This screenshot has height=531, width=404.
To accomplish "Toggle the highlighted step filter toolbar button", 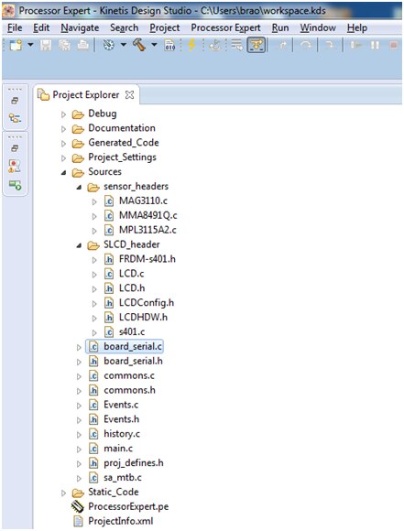I will [x=256, y=45].
